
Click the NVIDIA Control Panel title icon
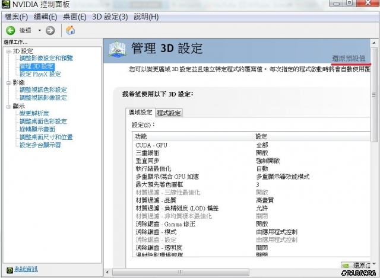click(5, 4)
